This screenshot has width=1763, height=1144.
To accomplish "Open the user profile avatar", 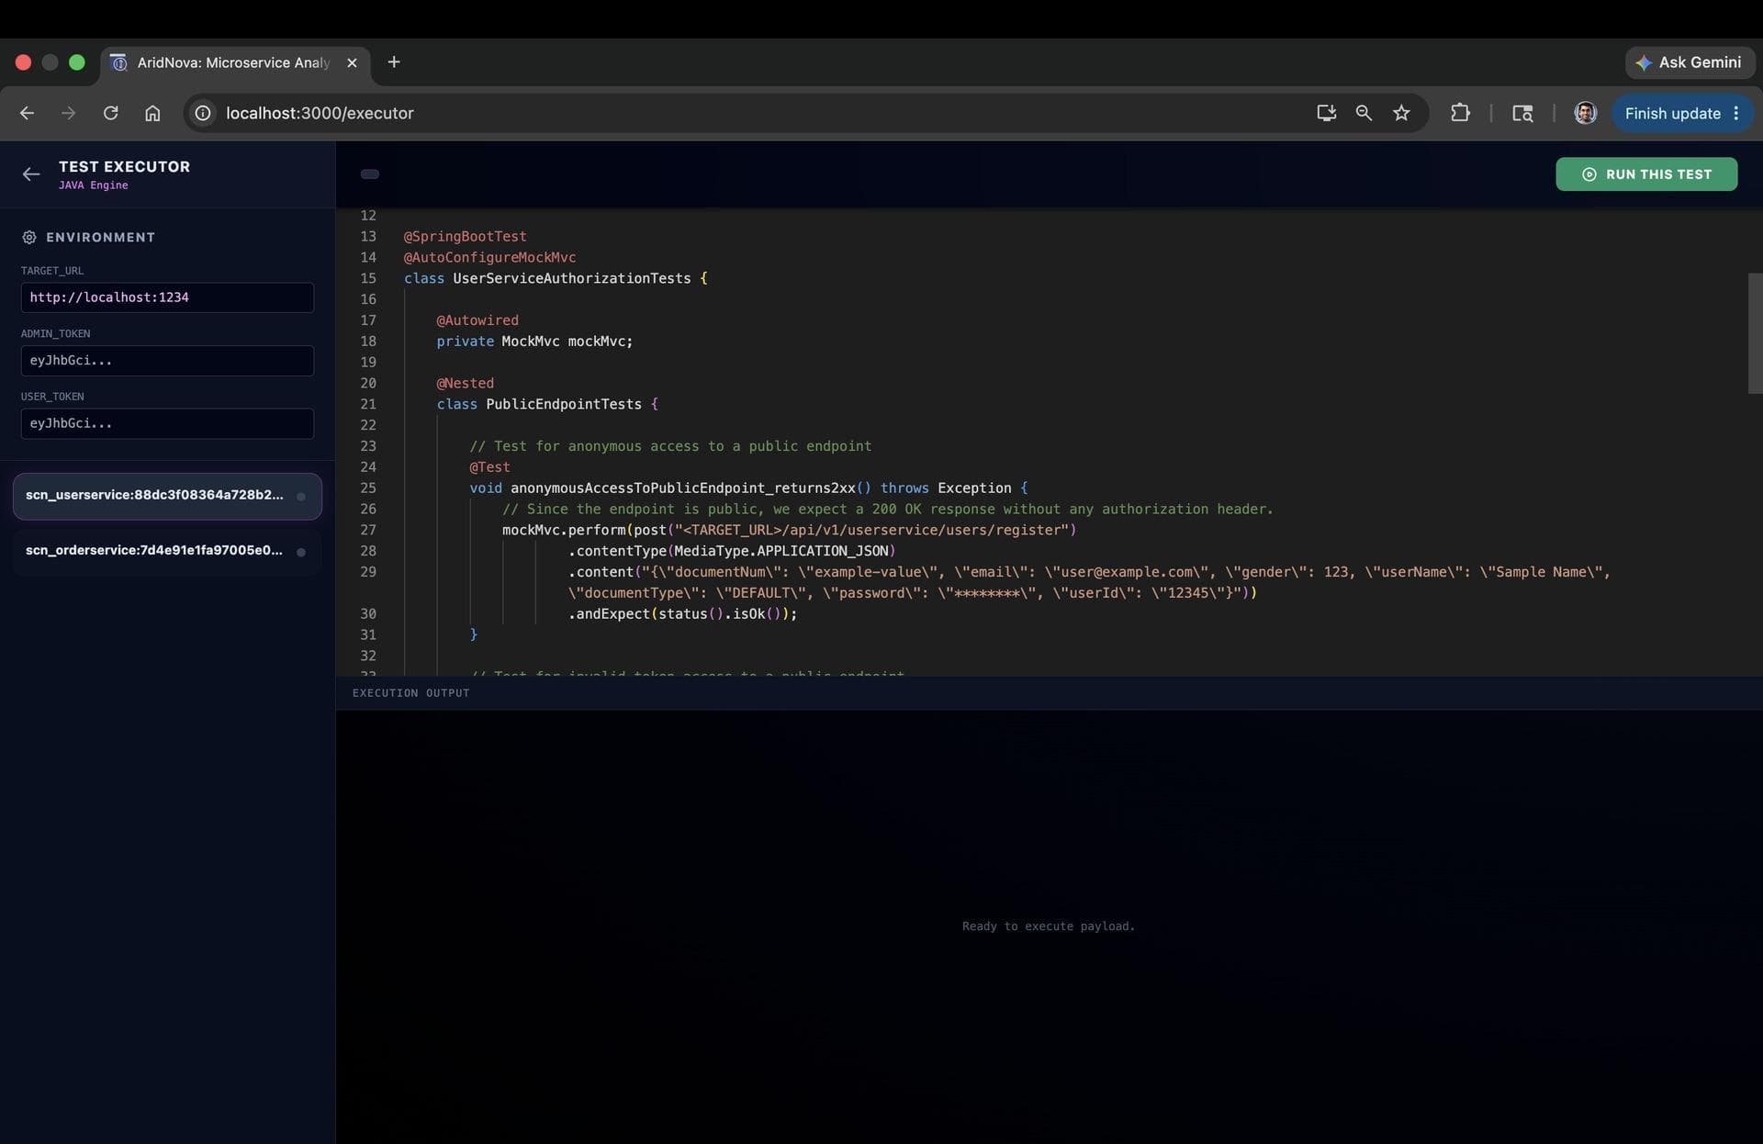I will click(1585, 113).
